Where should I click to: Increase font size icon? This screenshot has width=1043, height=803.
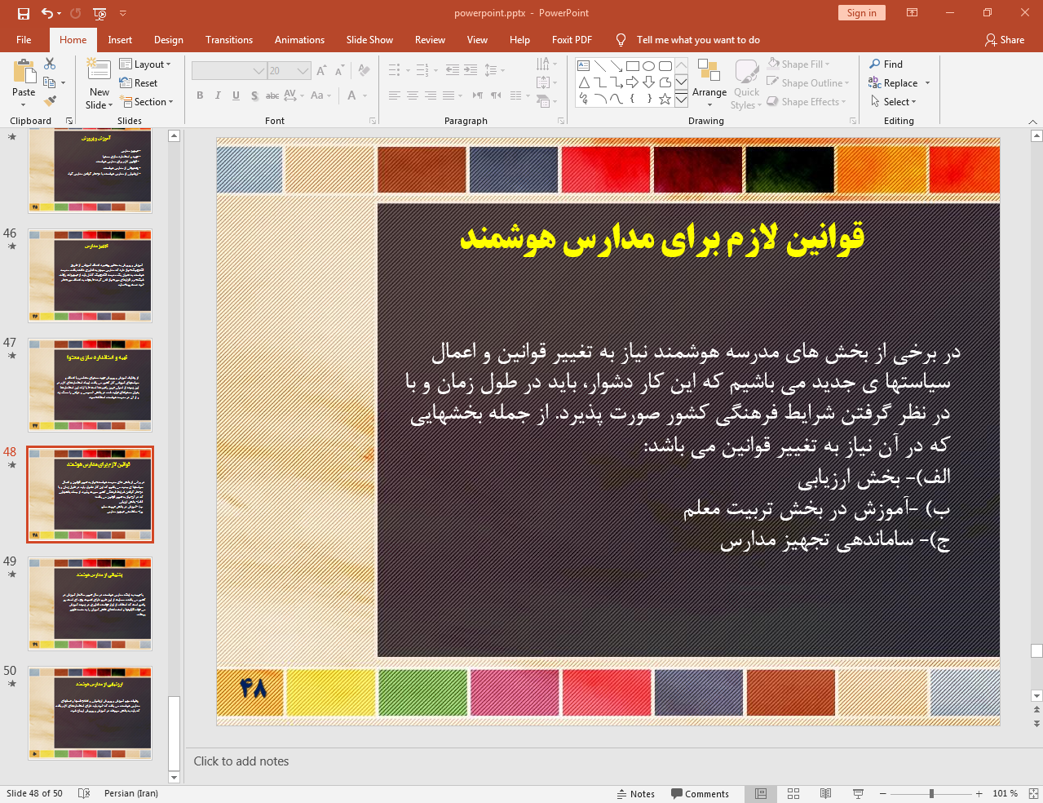(x=321, y=71)
